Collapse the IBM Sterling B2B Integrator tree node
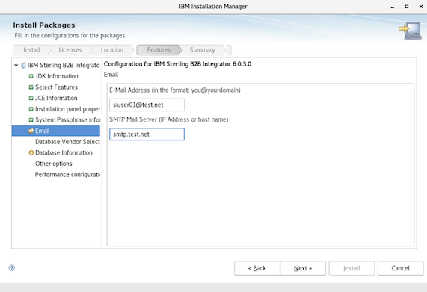This screenshot has width=427, height=292. [x=16, y=66]
